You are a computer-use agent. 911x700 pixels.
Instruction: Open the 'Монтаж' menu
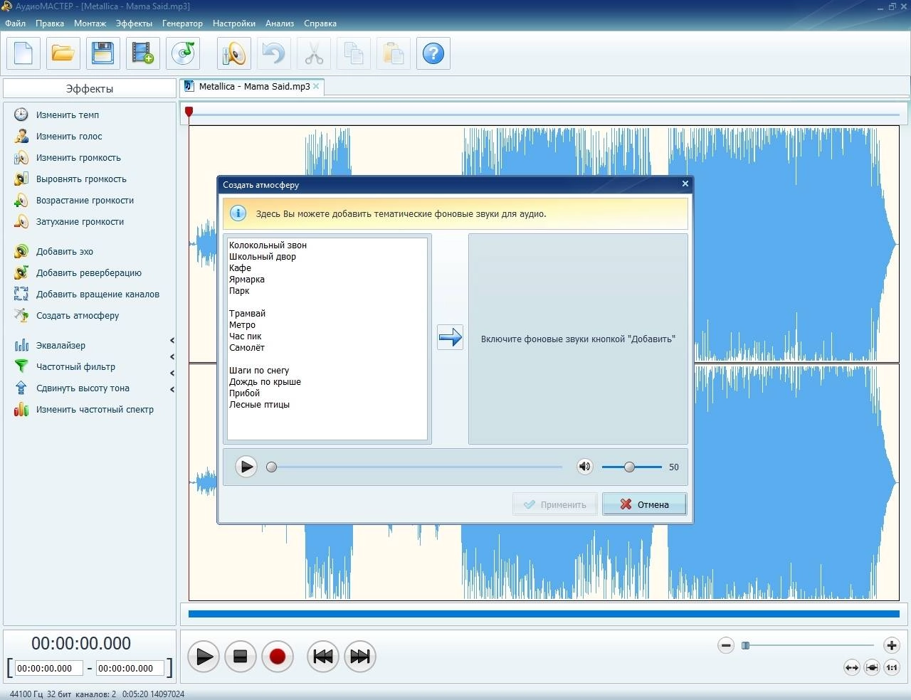coord(90,23)
